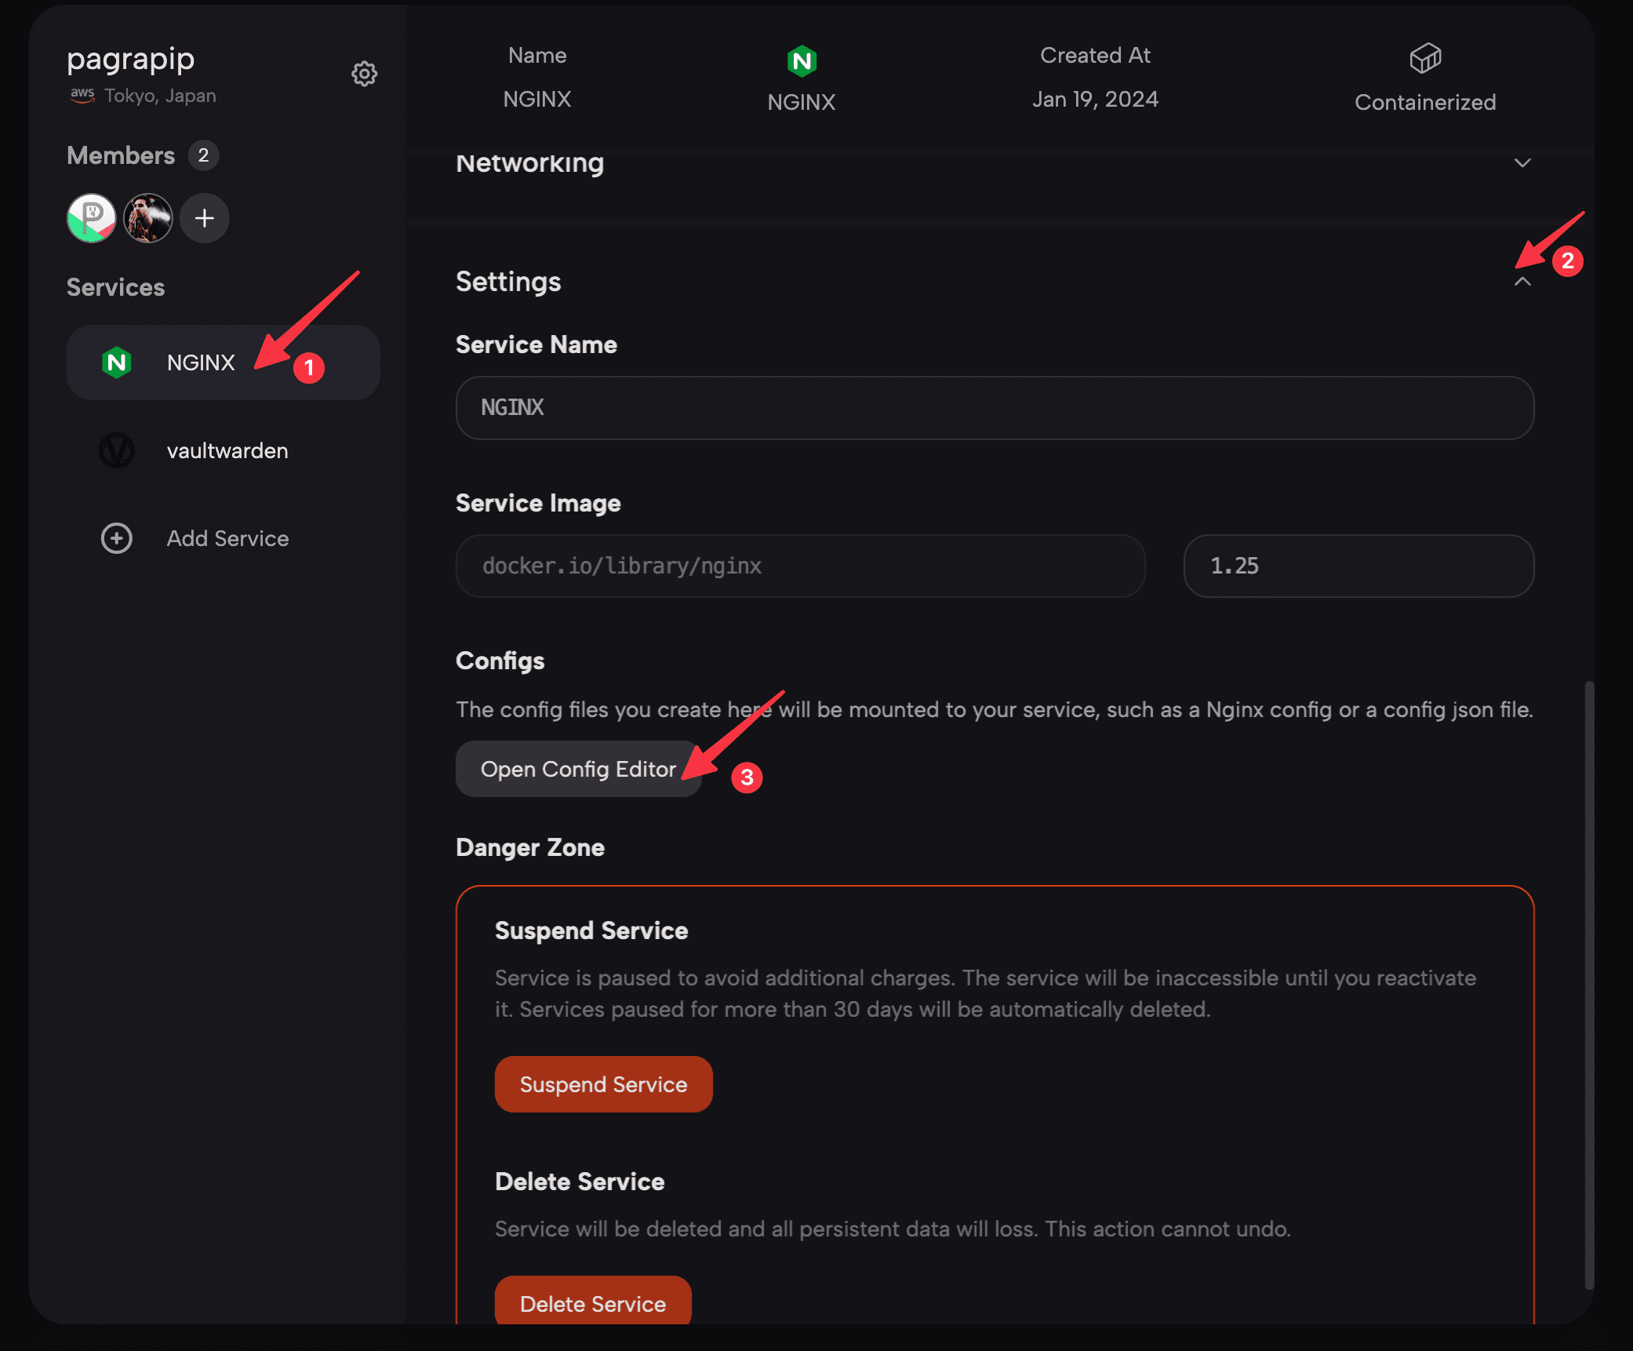Click the docker.io image path field
Screen dimensions: 1633x1351
tap(800, 566)
